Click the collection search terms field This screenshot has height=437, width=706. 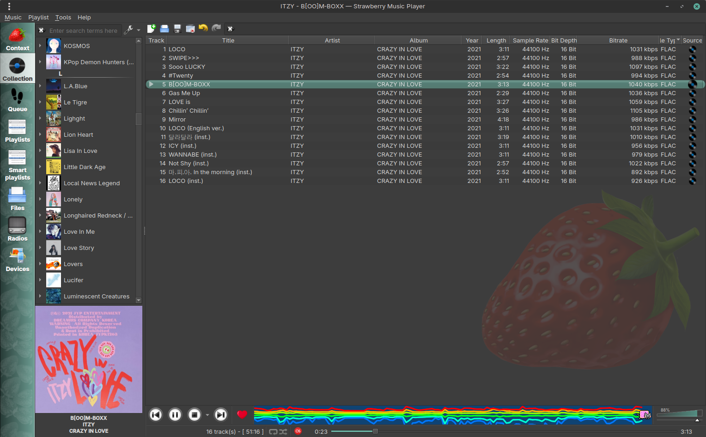pos(83,30)
